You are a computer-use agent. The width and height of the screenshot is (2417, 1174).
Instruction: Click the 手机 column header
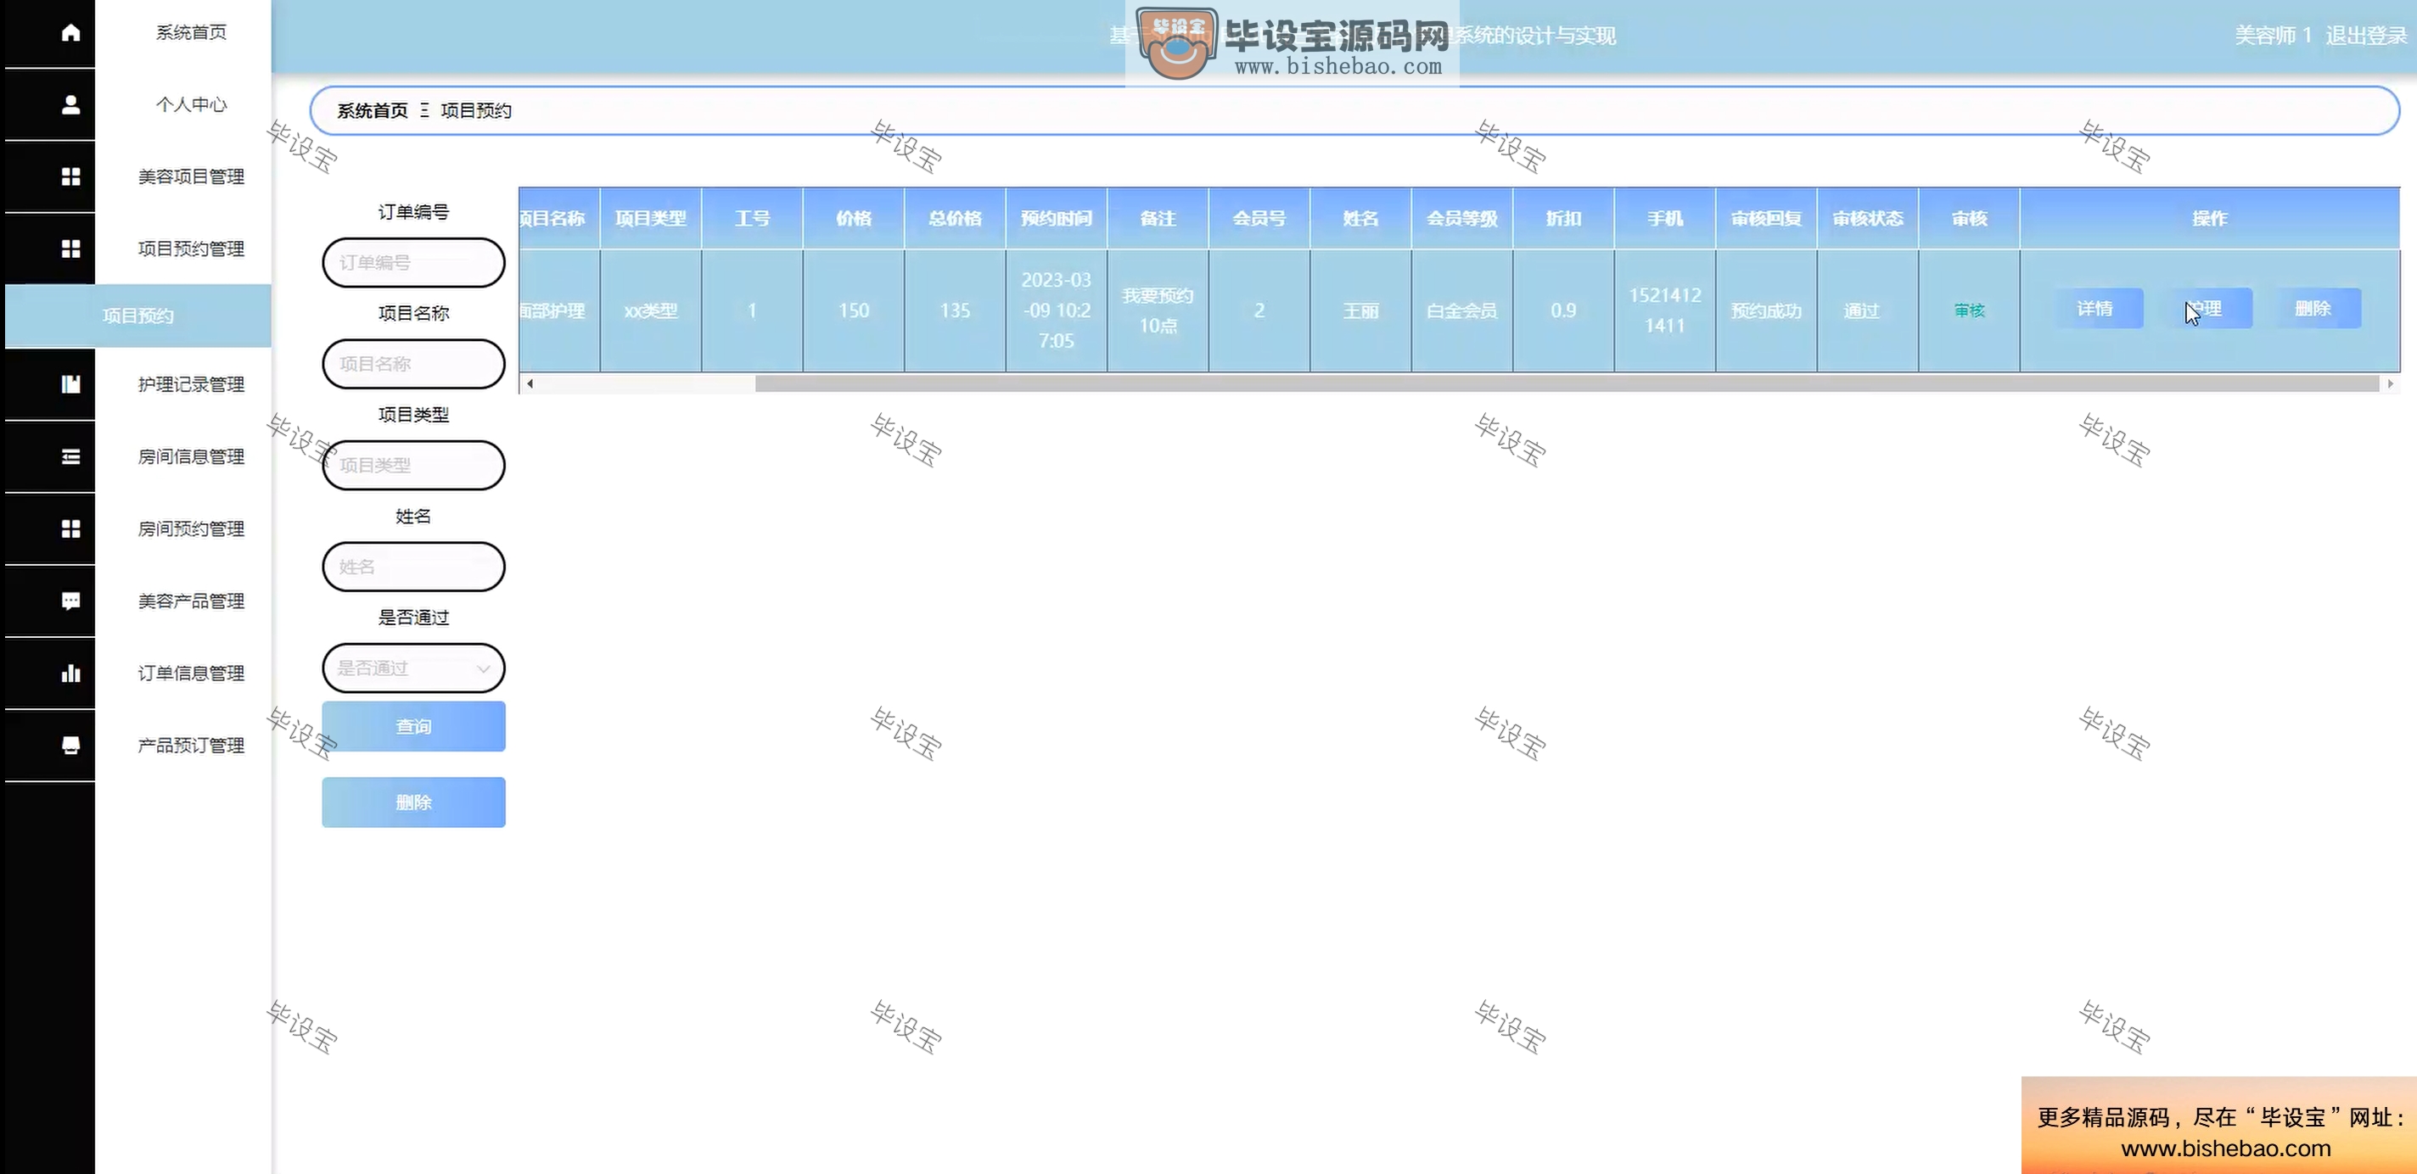pos(1665,219)
